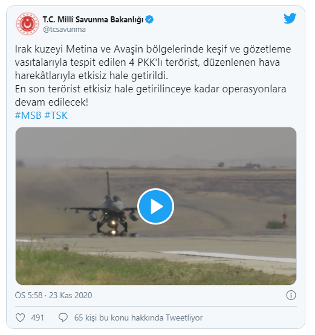This screenshot has height=335, width=315.
Task: Open the tweet info icon
Action: pyautogui.click(x=291, y=295)
